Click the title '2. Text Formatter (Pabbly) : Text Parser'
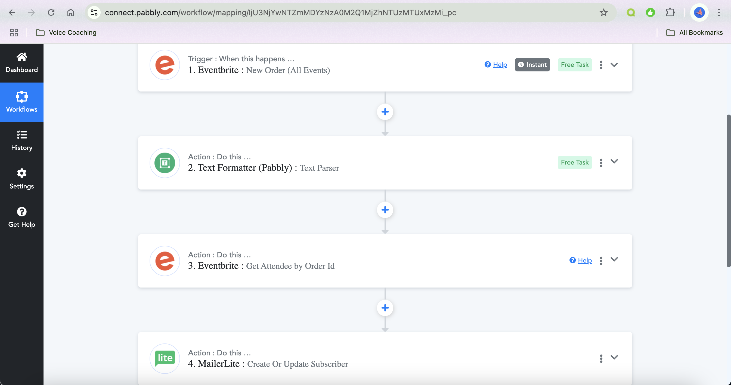Image resolution: width=731 pixels, height=385 pixels. coord(263,168)
